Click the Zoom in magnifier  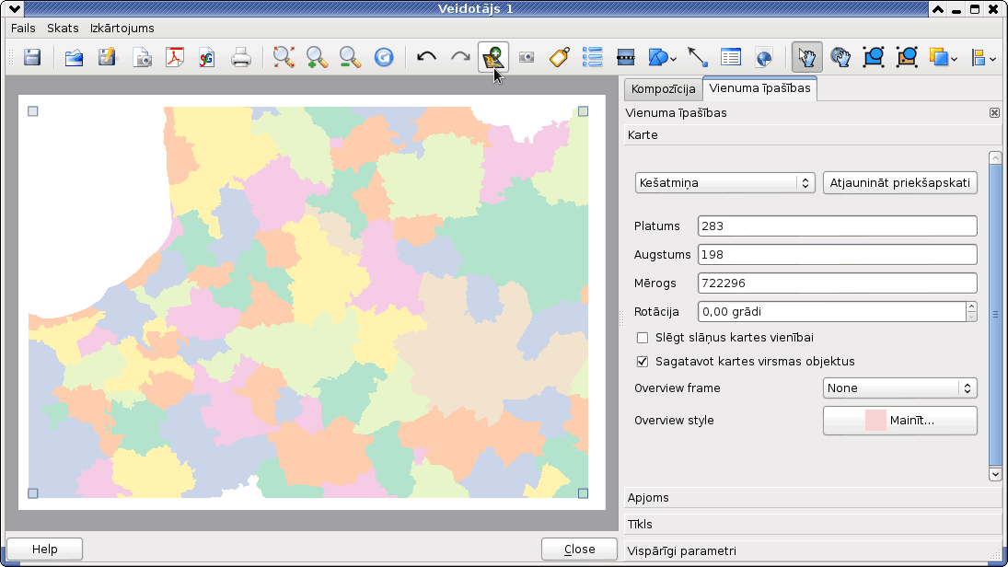pyautogui.click(x=317, y=57)
